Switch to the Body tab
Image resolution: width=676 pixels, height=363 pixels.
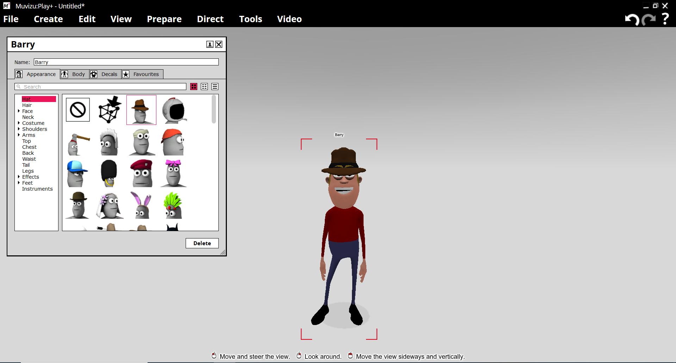pyautogui.click(x=74, y=74)
